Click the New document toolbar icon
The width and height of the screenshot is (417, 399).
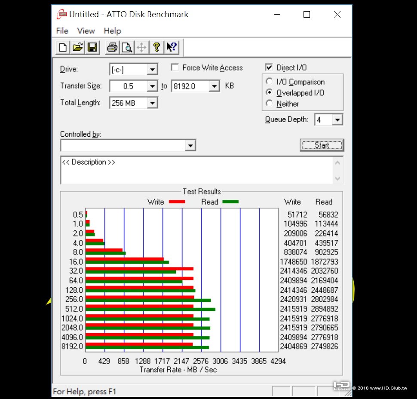pyautogui.click(x=63, y=48)
